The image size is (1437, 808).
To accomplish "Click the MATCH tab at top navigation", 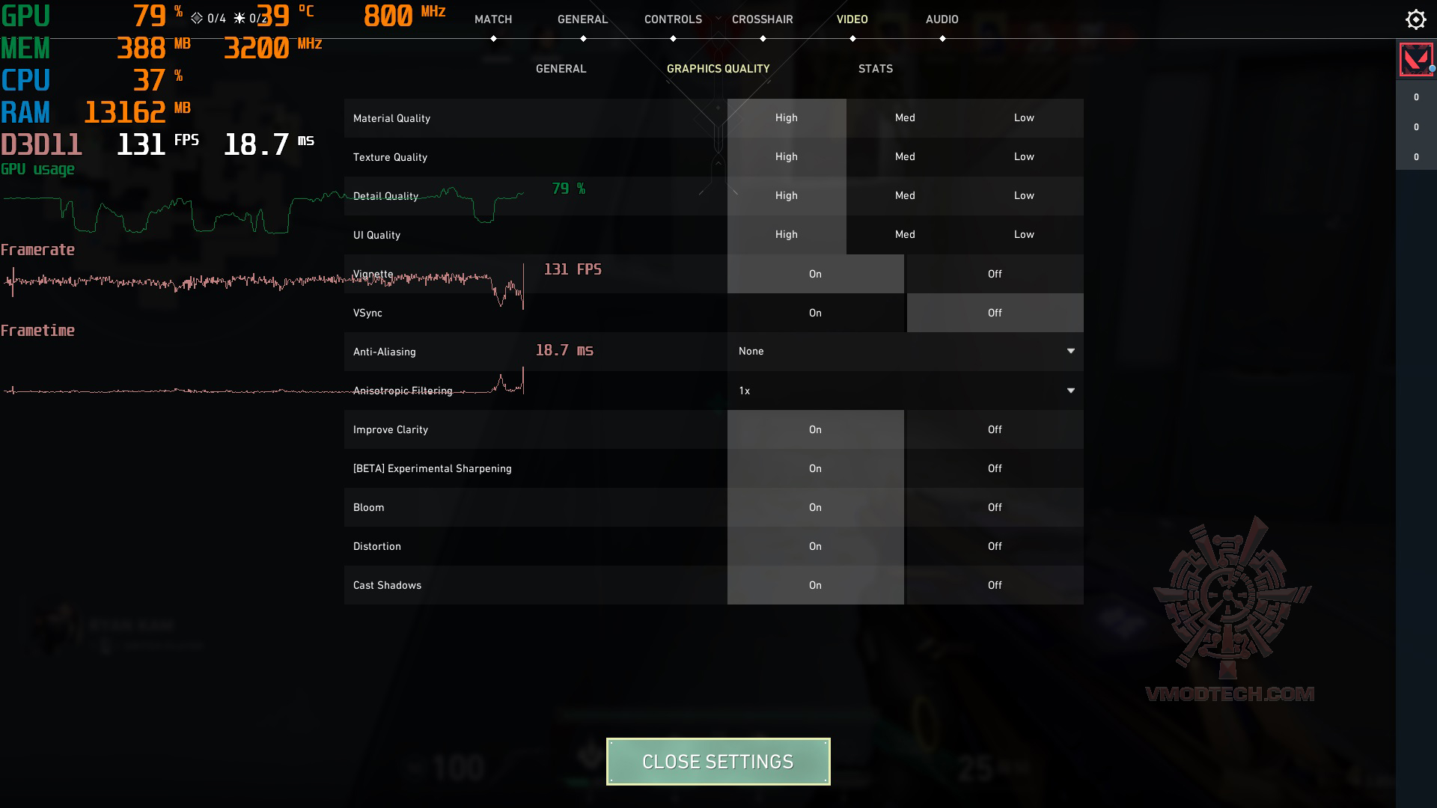I will tap(492, 19).
